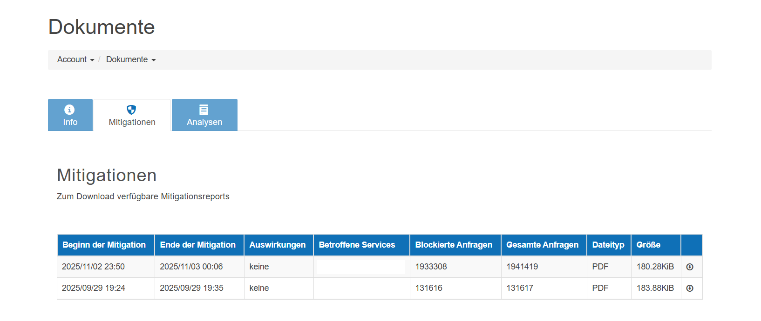This screenshot has width=761, height=321.
Task: Select the Mitigationen tab label
Action: [x=132, y=122]
